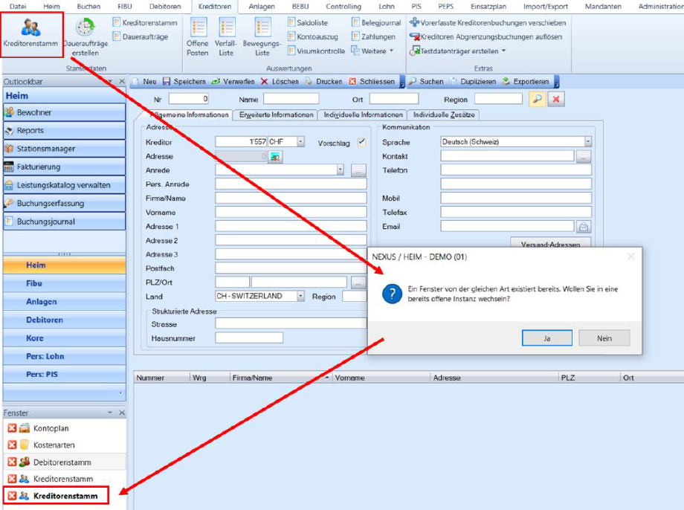Click the Telefon input field
The image size is (684, 510).
click(x=516, y=170)
